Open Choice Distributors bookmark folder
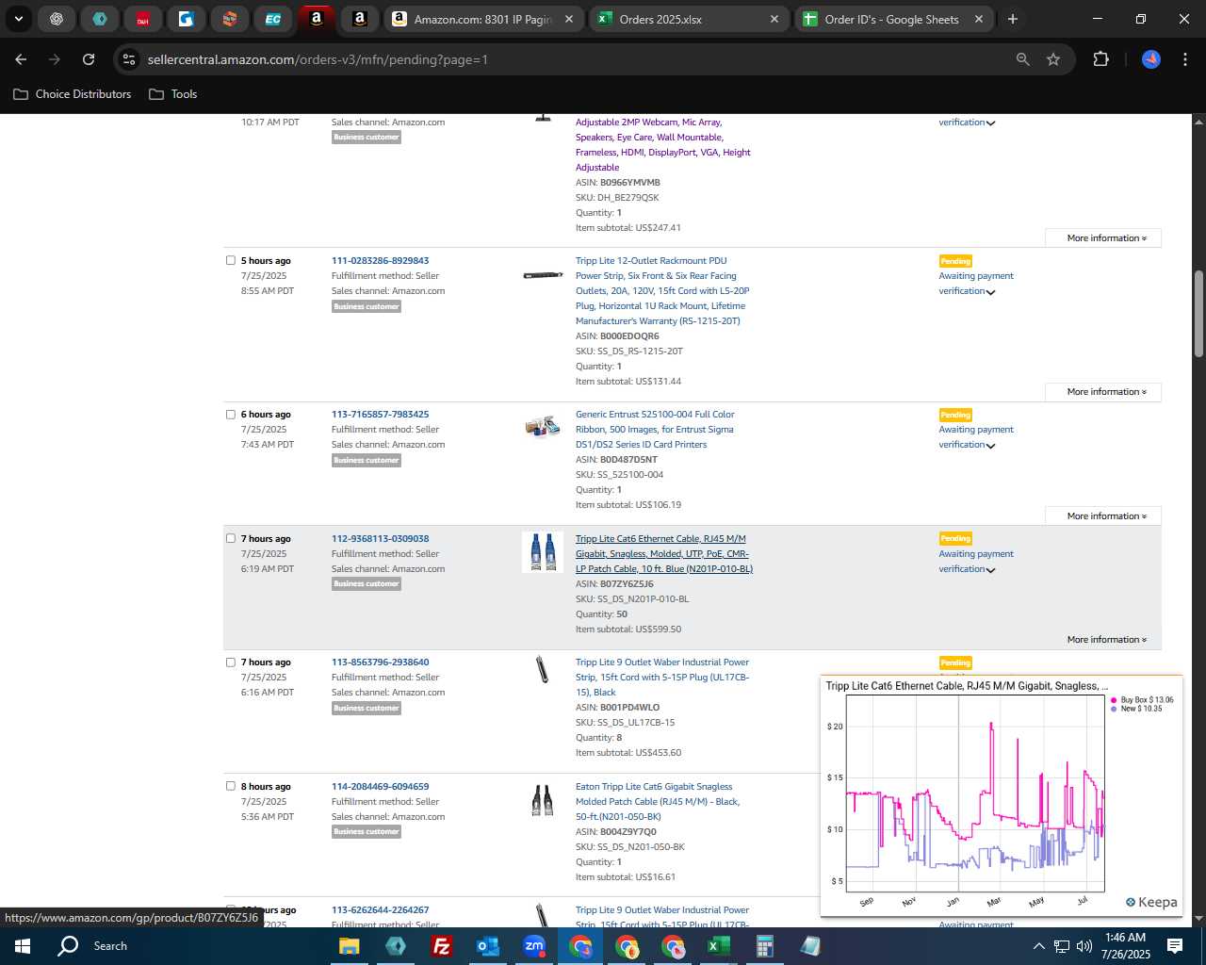1206x965 pixels. 73,94
